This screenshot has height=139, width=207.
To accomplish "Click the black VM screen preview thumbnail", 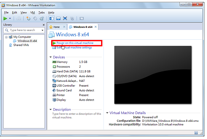I will click(x=153, y=75).
